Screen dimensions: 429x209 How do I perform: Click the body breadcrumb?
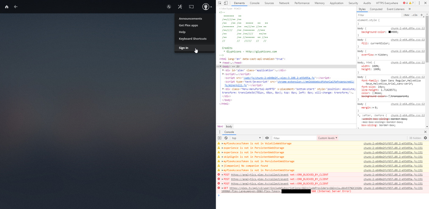(x=229, y=126)
